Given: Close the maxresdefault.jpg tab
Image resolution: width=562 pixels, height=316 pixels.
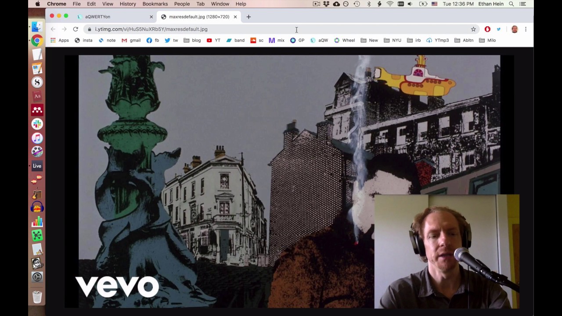Looking at the screenshot, I should [x=235, y=17].
